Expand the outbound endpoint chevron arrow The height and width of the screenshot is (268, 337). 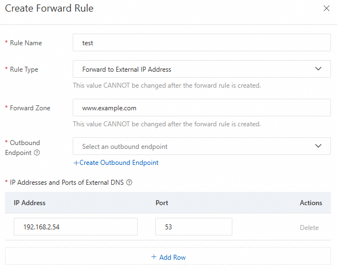click(318, 146)
